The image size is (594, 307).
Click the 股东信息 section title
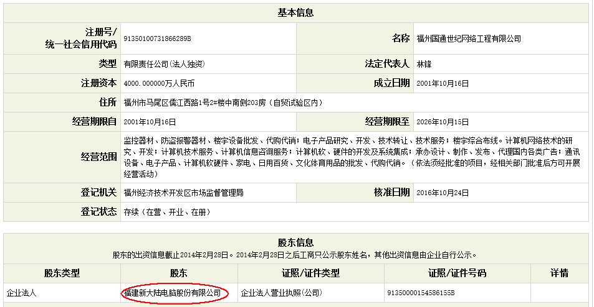tap(295, 242)
